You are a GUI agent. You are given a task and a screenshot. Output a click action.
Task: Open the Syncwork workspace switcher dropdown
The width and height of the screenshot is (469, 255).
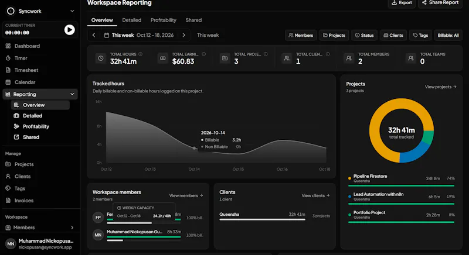pyautogui.click(x=72, y=11)
